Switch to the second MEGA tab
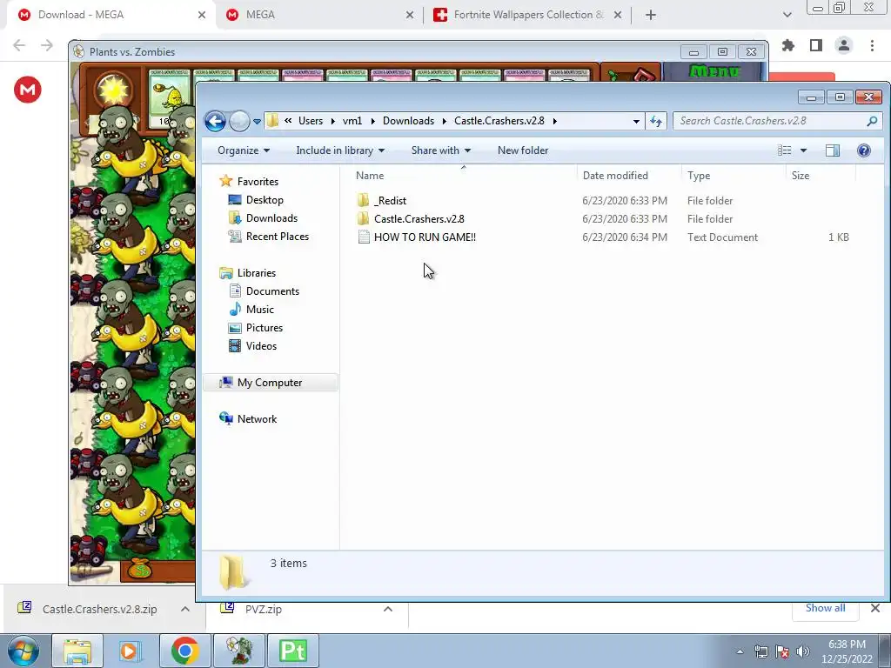This screenshot has width=891, height=668. point(320,15)
